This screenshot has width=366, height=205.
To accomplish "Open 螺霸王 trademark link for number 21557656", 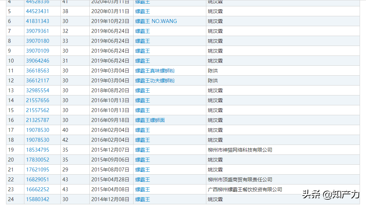I will click(x=142, y=100).
